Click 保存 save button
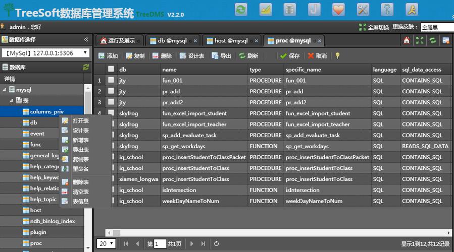Viewport: 454px width, 252px height. (290, 56)
